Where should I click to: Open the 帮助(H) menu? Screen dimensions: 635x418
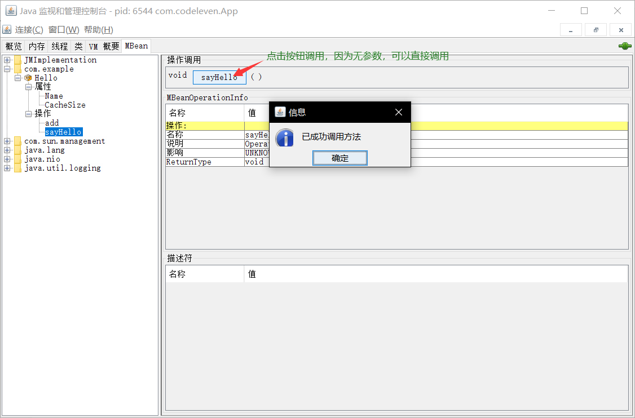[99, 30]
